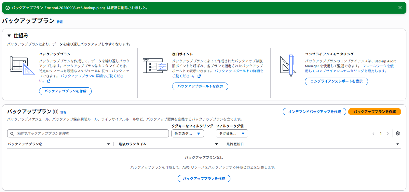Click the 復旧ポイント heading
Screen dimensions: 409x192
tap(182, 54)
